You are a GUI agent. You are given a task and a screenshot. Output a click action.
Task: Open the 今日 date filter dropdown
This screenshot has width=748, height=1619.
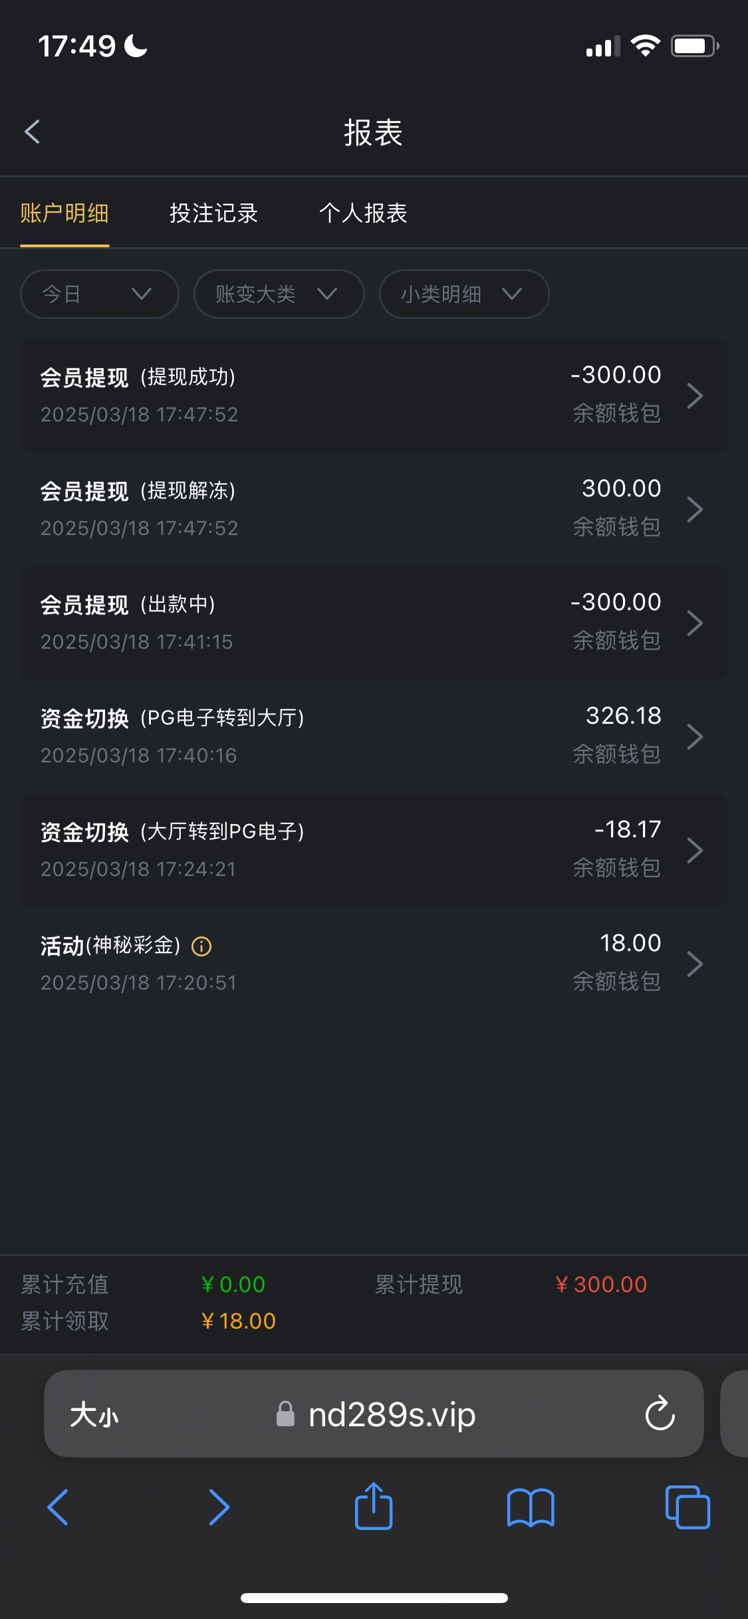pyautogui.click(x=99, y=294)
